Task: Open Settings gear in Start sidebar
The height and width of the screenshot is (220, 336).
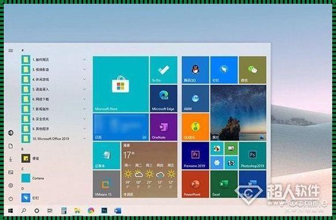Action: [x=11, y=185]
